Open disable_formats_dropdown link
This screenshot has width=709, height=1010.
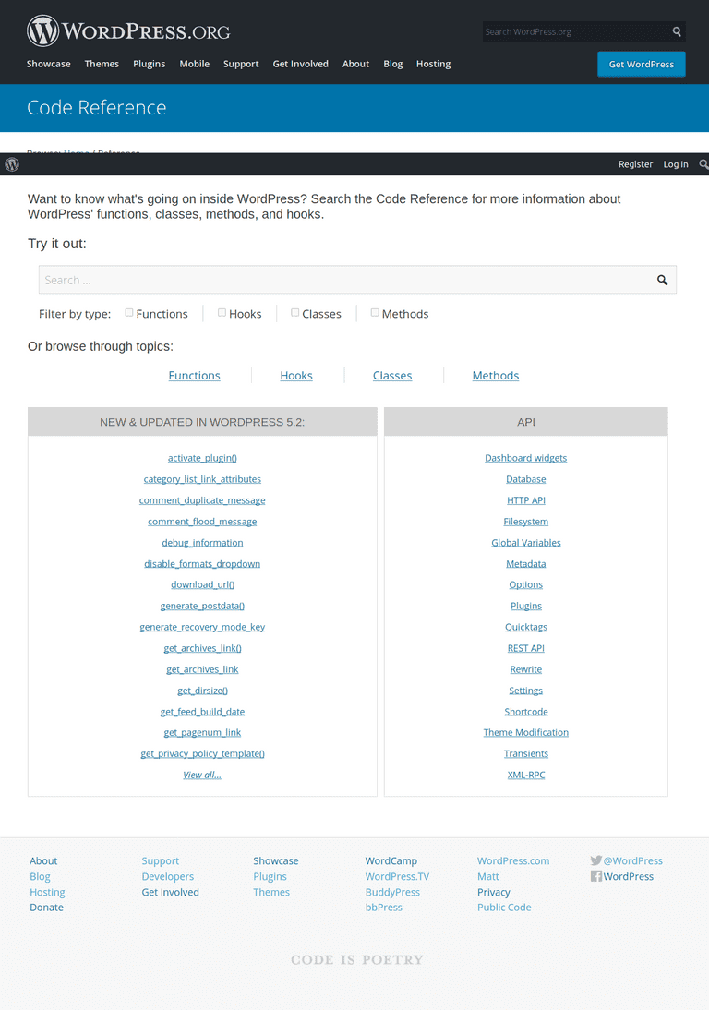point(202,563)
